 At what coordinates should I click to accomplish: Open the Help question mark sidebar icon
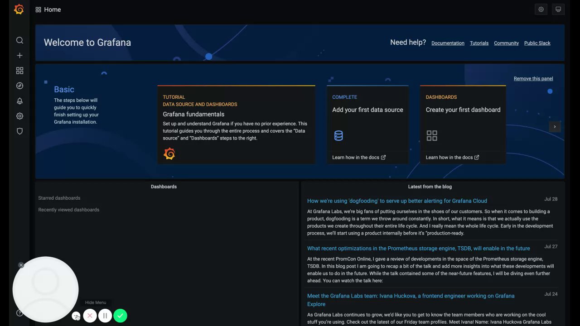click(x=19, y=313)
